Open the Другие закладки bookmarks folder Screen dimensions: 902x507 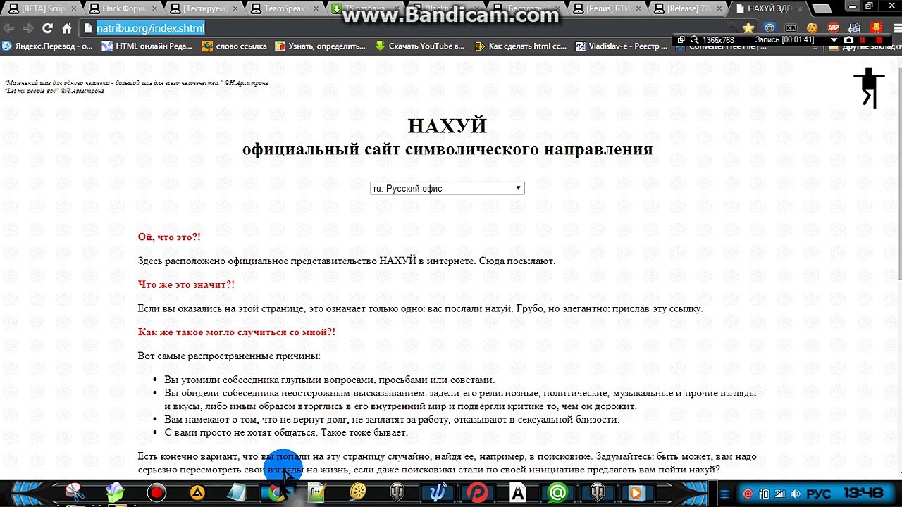[x=864, y=47]
